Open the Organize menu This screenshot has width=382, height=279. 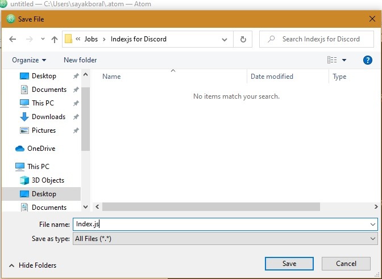click(x=29, y=60)
